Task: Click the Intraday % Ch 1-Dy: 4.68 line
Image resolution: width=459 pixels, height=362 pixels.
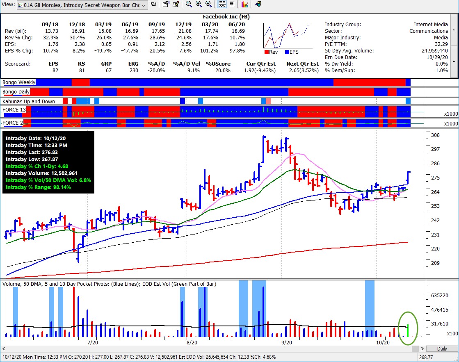Action: click(37, 166)
